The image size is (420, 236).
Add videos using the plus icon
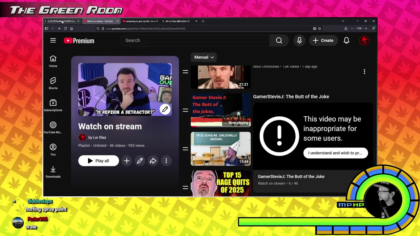(127, 161)
